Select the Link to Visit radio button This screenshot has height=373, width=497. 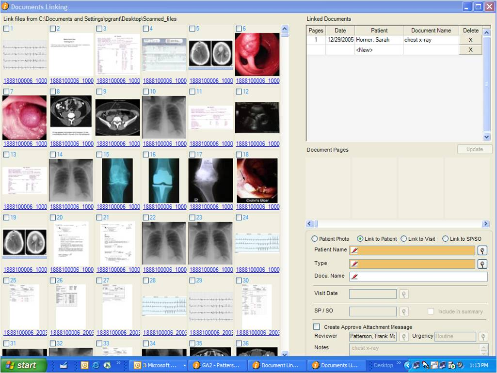click(403, 239)
